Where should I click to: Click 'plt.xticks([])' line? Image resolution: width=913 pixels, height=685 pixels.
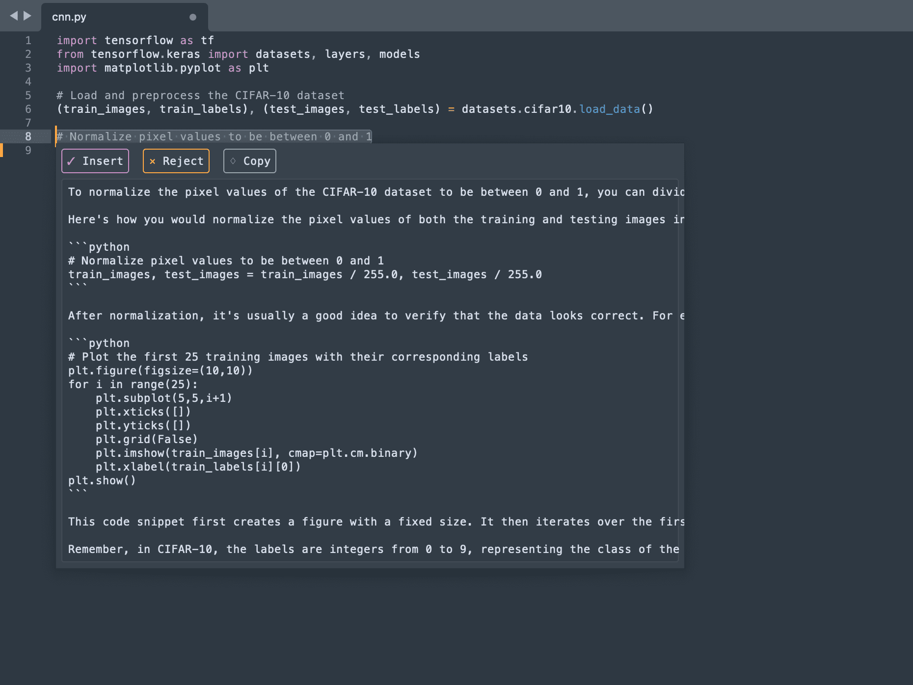[143, 412]
